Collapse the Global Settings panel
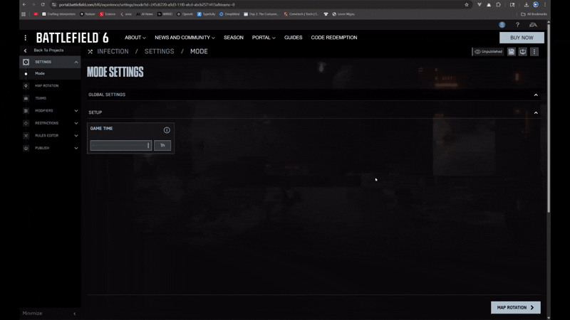This screenshot has height=320, width=570. pyautogui.click(x=536, y=95)
